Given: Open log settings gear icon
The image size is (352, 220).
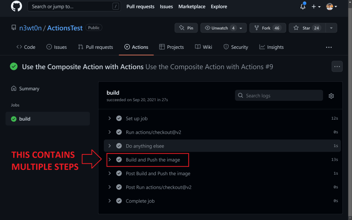Looking at the screenshot, I should point(331,96).
